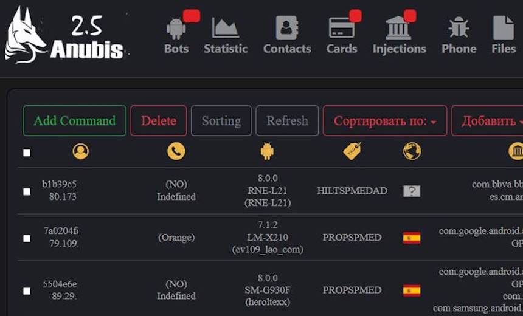Click the (heroltexx) text

(x=268, y=303)
